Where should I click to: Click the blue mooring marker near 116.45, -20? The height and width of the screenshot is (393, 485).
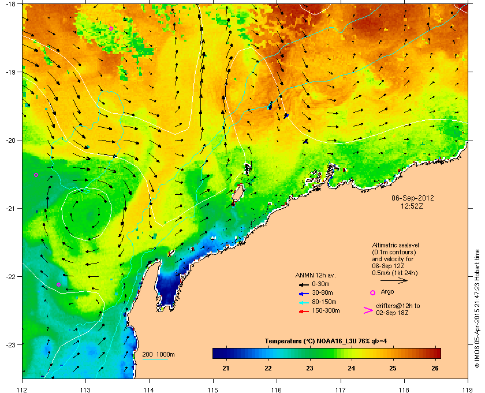(x=305, y=141)
